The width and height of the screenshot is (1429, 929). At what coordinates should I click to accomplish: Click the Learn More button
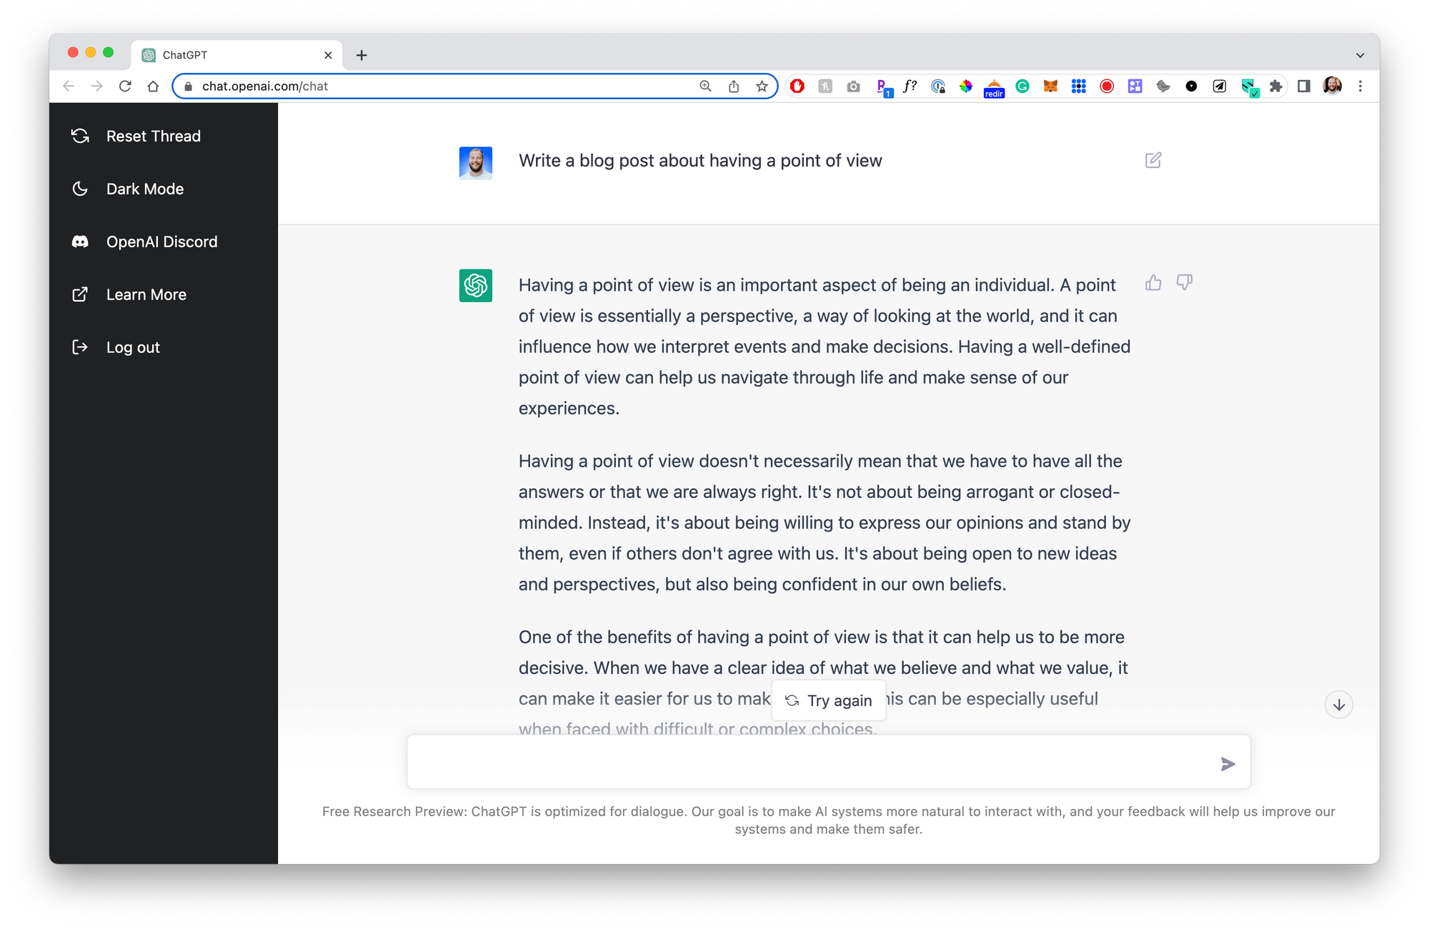click(x=146, y=294)
